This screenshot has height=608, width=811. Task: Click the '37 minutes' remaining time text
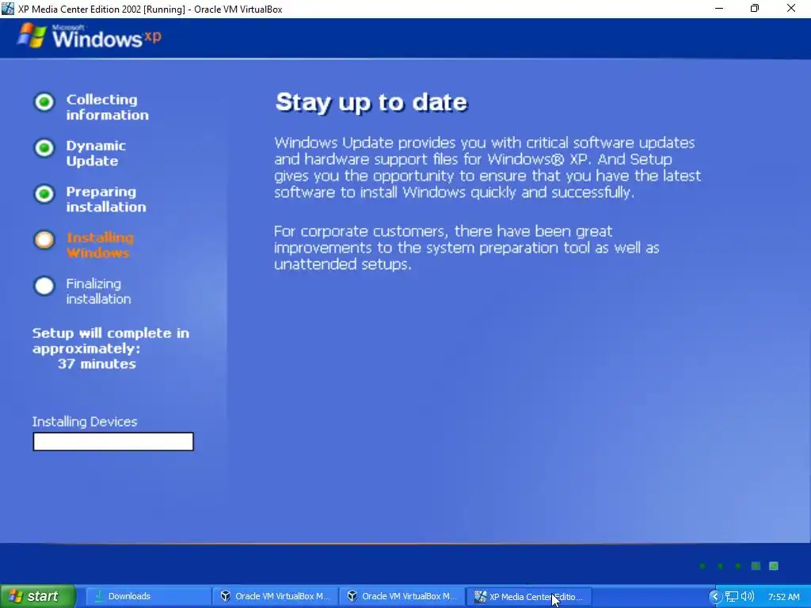pos(97,363)
